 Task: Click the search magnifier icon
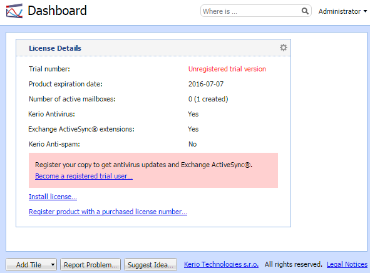pyautogui.click(x=305, y=11)
